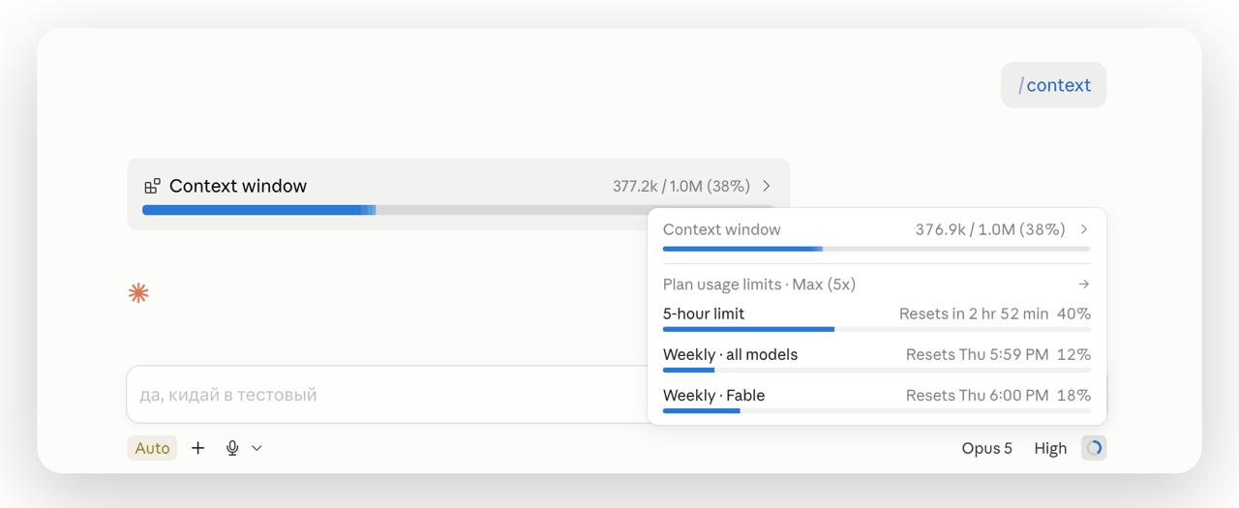Click the circular usage indicator icon
1239x508 pixels.
point(1094,448)
